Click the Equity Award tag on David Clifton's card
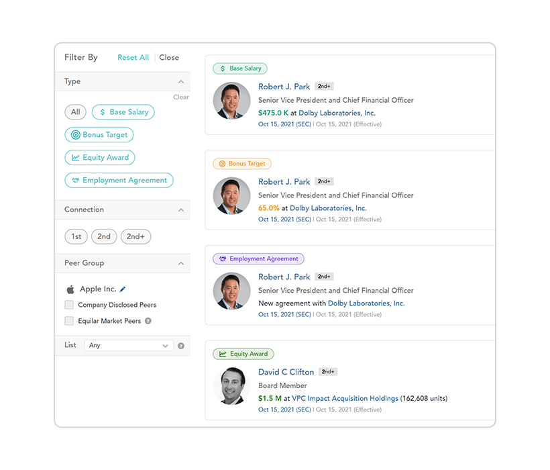The height and width of the screenshot is (470, 550). pyautogui.click(x=243, y=353)
